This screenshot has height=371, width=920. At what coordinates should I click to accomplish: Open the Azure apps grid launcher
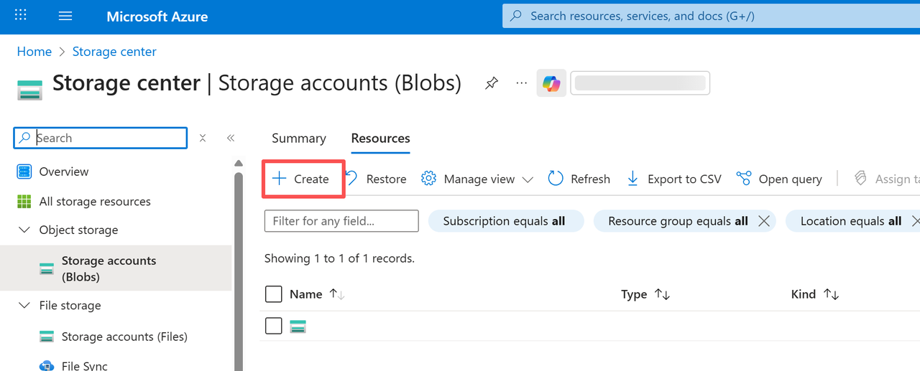point(20,15)
